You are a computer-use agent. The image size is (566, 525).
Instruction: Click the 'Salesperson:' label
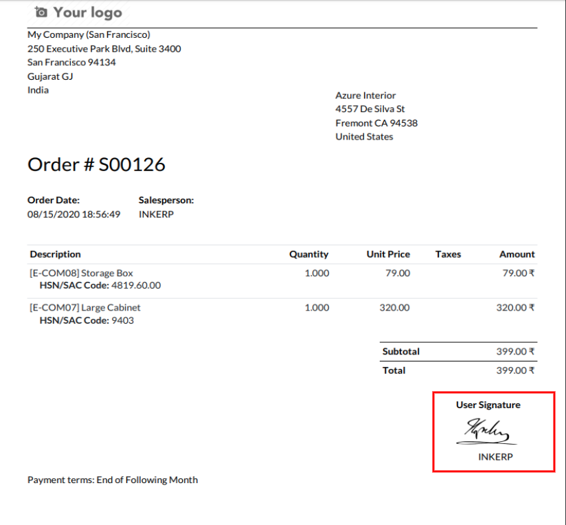166,201
